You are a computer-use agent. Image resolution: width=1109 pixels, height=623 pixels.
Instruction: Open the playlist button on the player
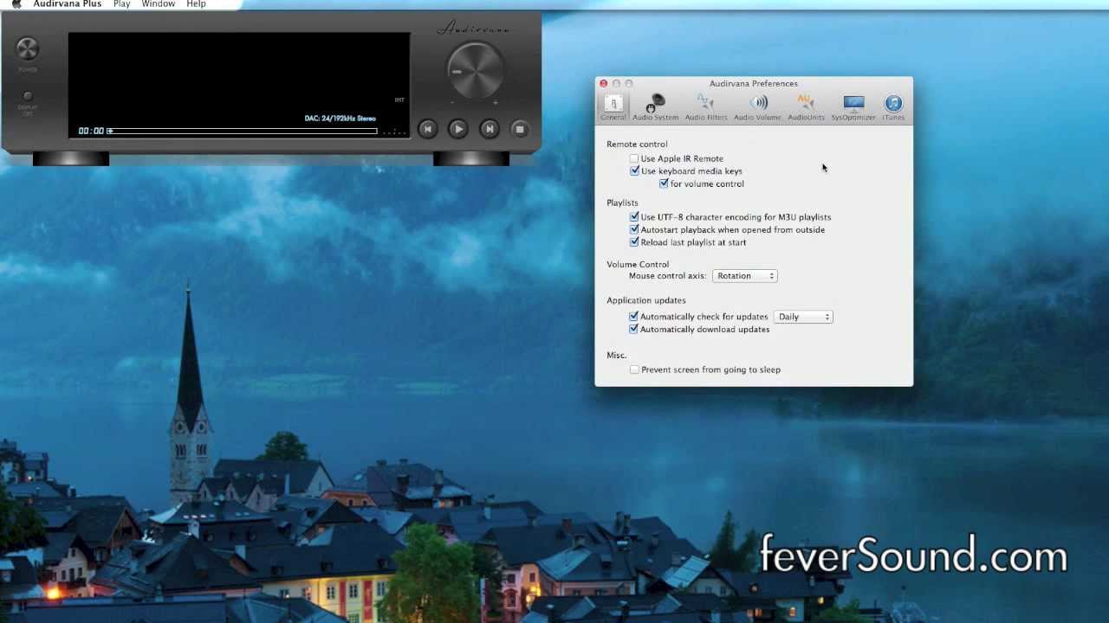(520, 129)
